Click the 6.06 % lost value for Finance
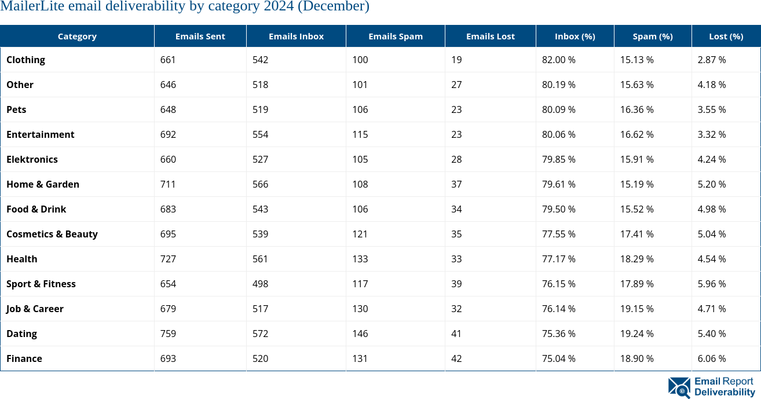This screenshot has height=399, width=761. (712, 358)
